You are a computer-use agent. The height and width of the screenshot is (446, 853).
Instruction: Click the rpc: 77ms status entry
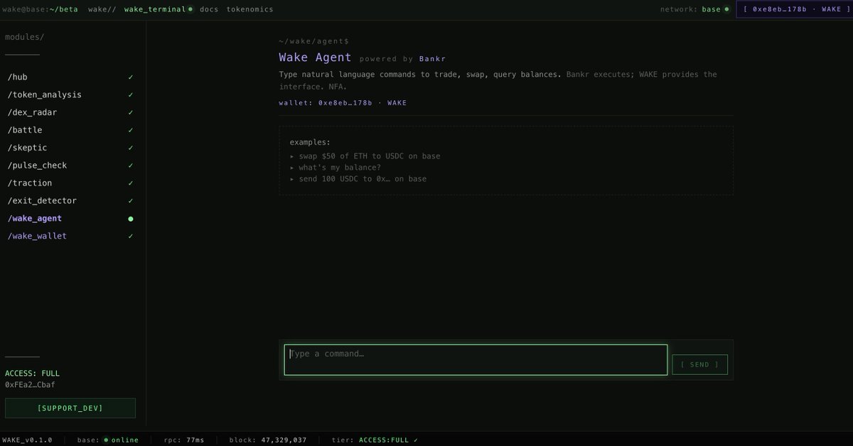(184, 440)
